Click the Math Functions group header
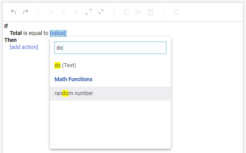 coord(73,79)
